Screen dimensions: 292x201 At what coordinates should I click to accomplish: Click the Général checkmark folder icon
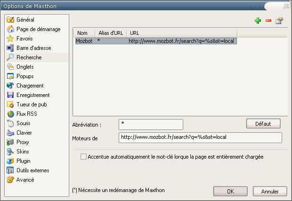10,20
